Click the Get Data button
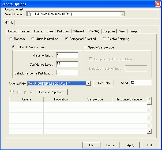The height and width of the screenshot is (150, 162). (104, 83)
